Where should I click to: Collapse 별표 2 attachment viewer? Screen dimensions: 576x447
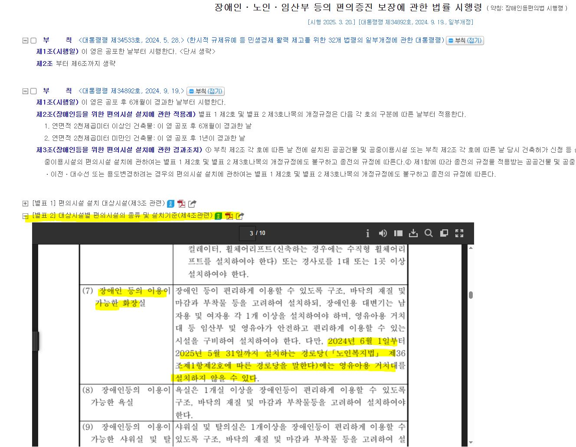coord(25,216)
